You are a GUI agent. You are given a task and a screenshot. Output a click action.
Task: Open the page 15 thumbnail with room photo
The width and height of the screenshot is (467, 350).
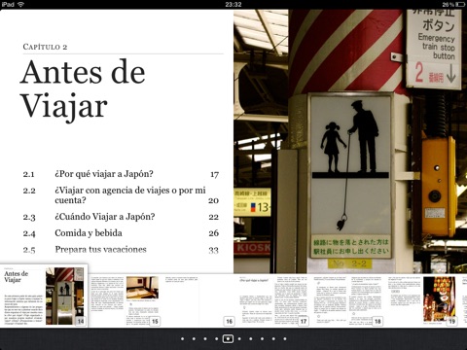(x=126, y=300)
